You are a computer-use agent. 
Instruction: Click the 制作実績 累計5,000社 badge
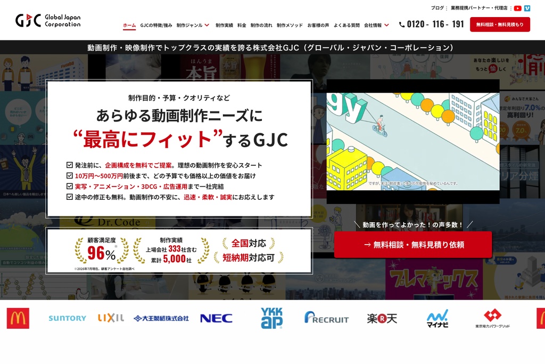coord(171,250)
